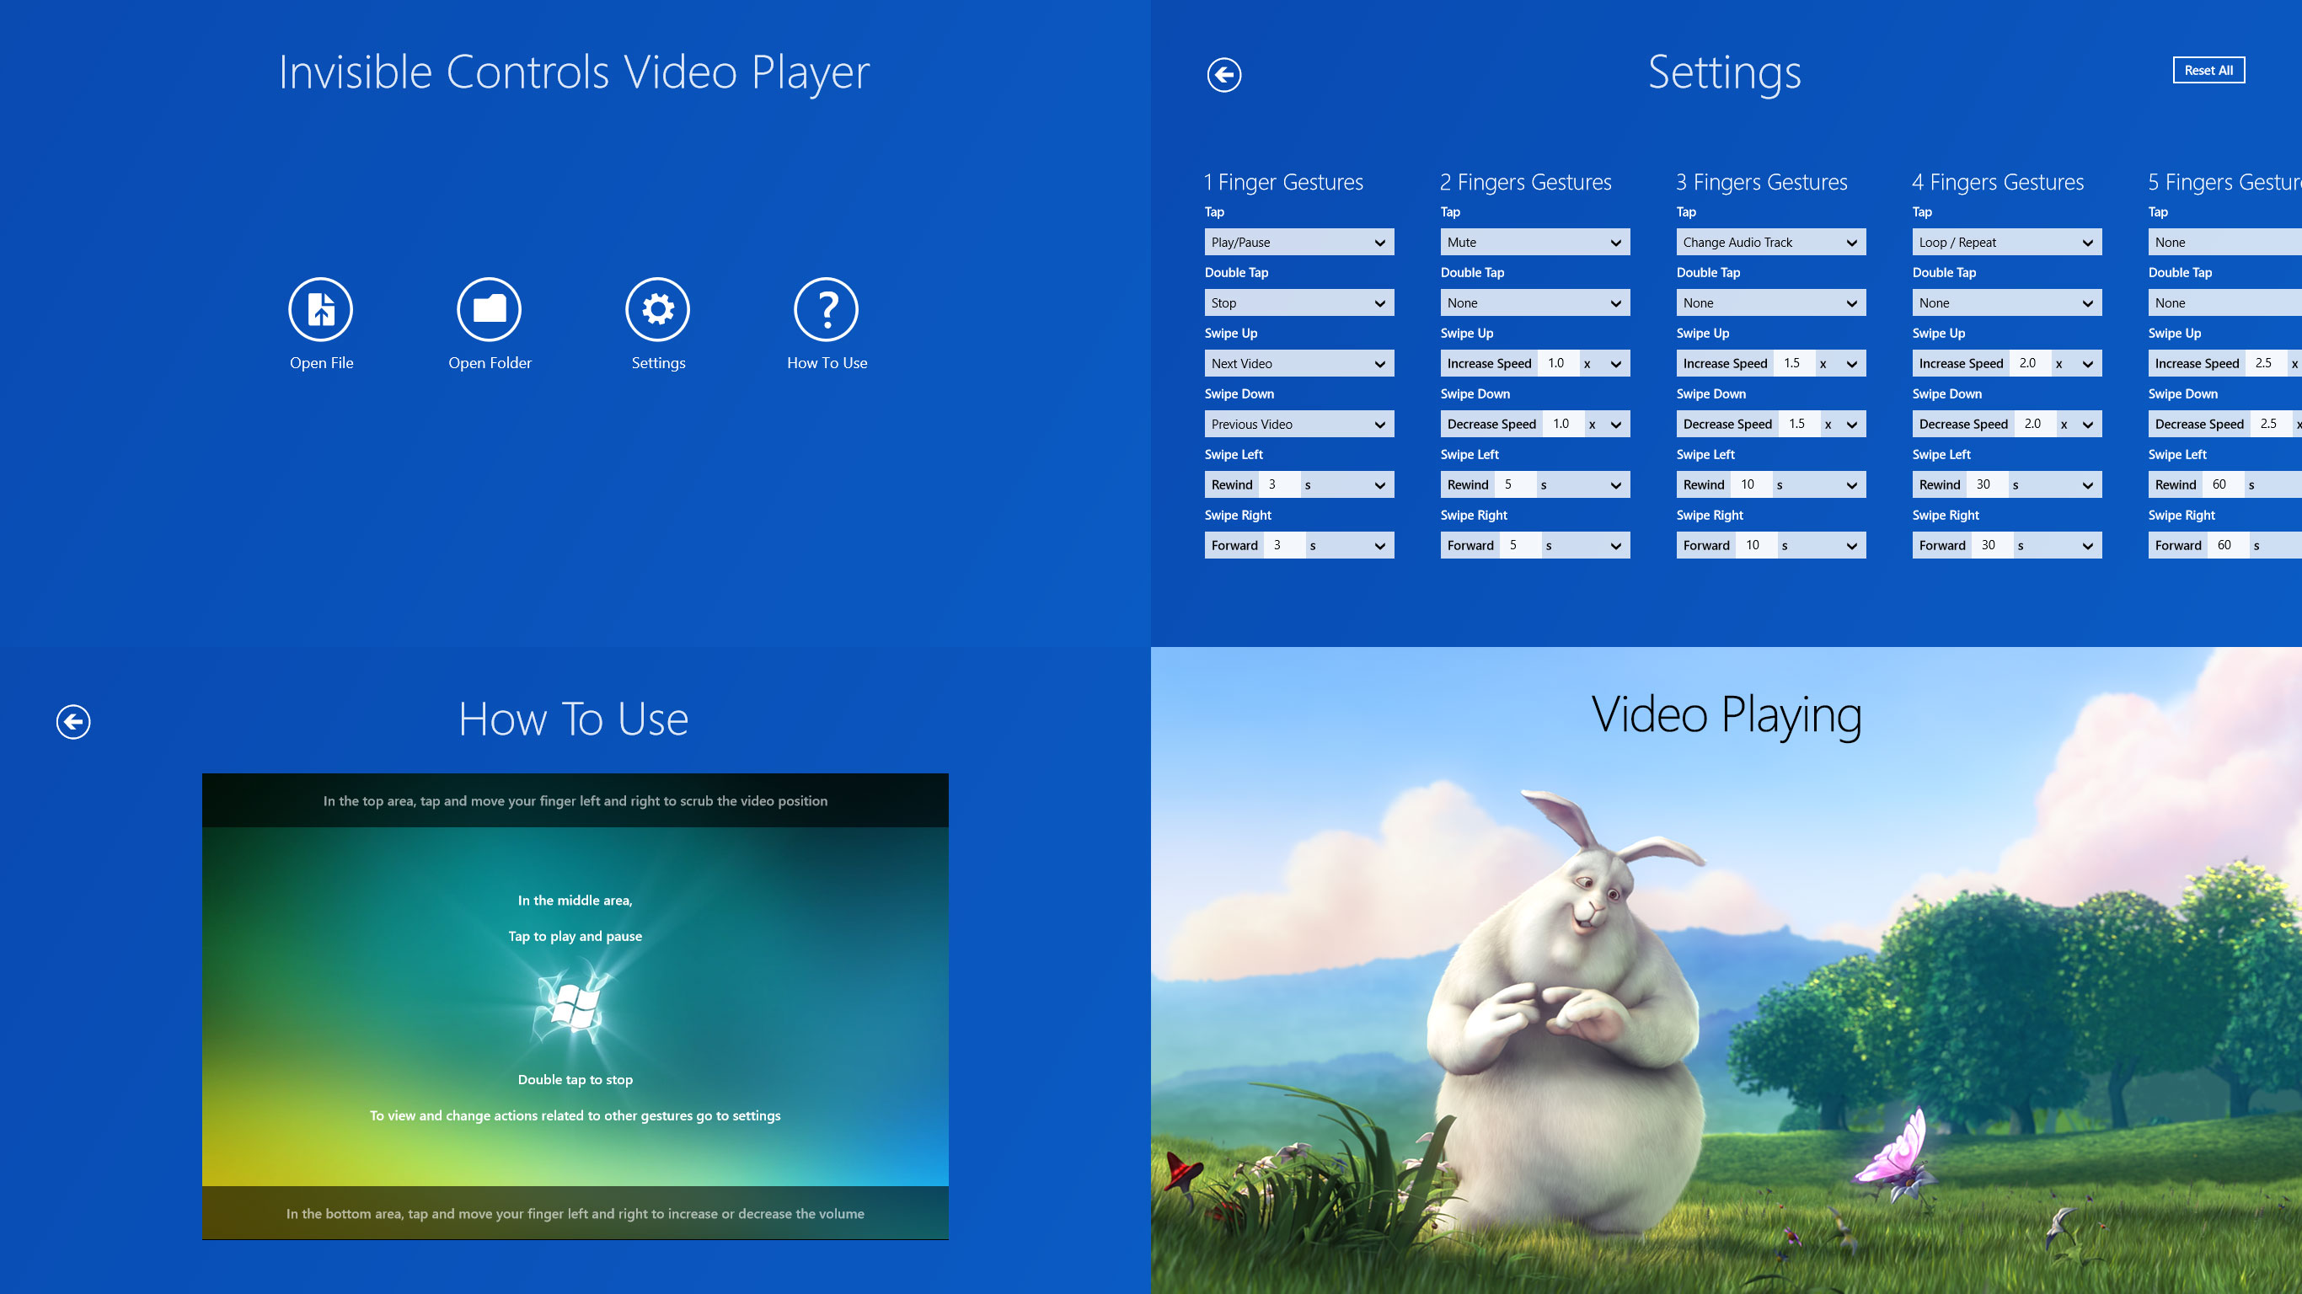Viewport: 2302px width, 1294px height.
Task: Click the Open File icon
Action: tap(321, 309)
